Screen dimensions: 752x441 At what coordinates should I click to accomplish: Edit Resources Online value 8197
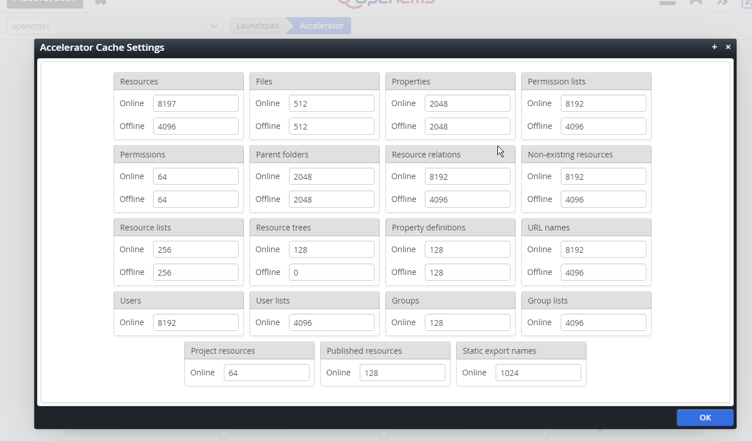click(x=196, y=103)
